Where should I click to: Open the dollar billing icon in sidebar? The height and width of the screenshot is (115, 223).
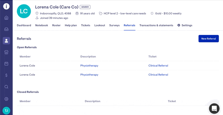click(x=6, y=75)
